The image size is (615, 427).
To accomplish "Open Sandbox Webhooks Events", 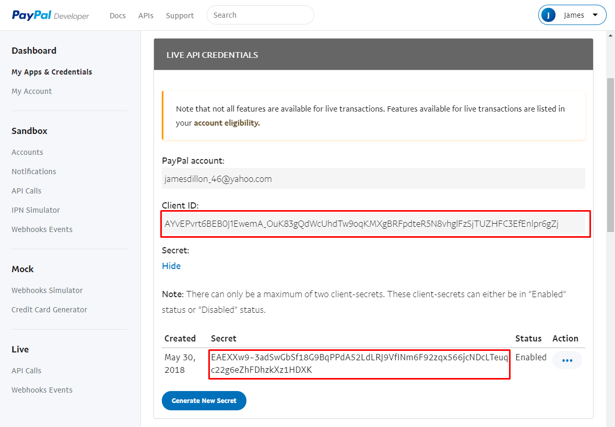I will click(x=42, y=229).
